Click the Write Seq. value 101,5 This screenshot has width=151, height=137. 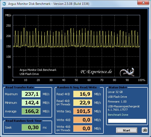(x=83, y=111)
